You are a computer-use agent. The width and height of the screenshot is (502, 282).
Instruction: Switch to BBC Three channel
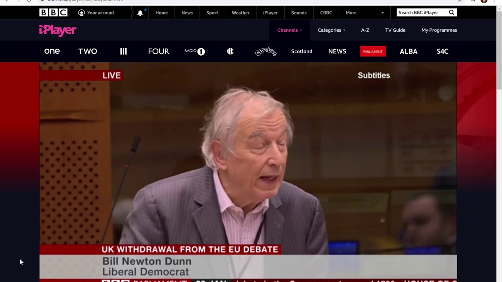tap(124, 51)
